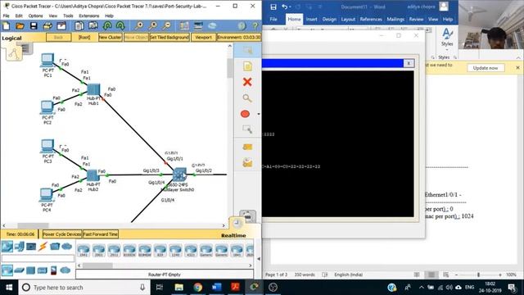Show hidden system tray icons
This screenshot has height=295, width=524.
(421, 288)
